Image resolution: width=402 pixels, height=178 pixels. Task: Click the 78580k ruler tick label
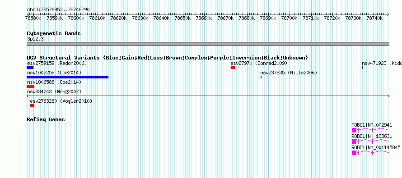point(33,18)
